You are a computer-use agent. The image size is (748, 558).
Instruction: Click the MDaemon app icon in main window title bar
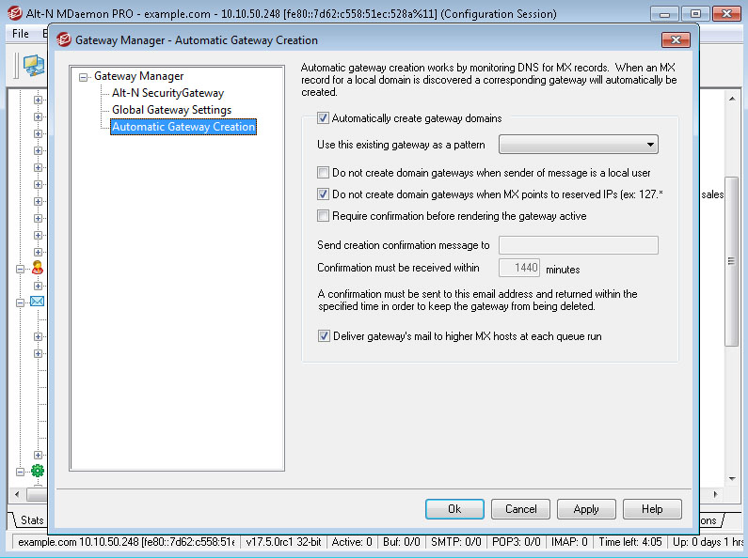click(x=15, y=13)
